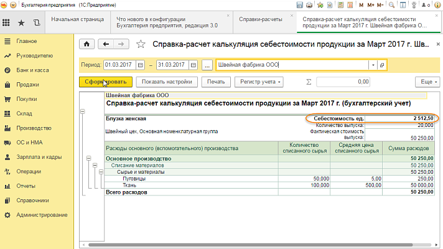
Task: Click the Home button in report toolbar
Action: (x=86, y=44)
